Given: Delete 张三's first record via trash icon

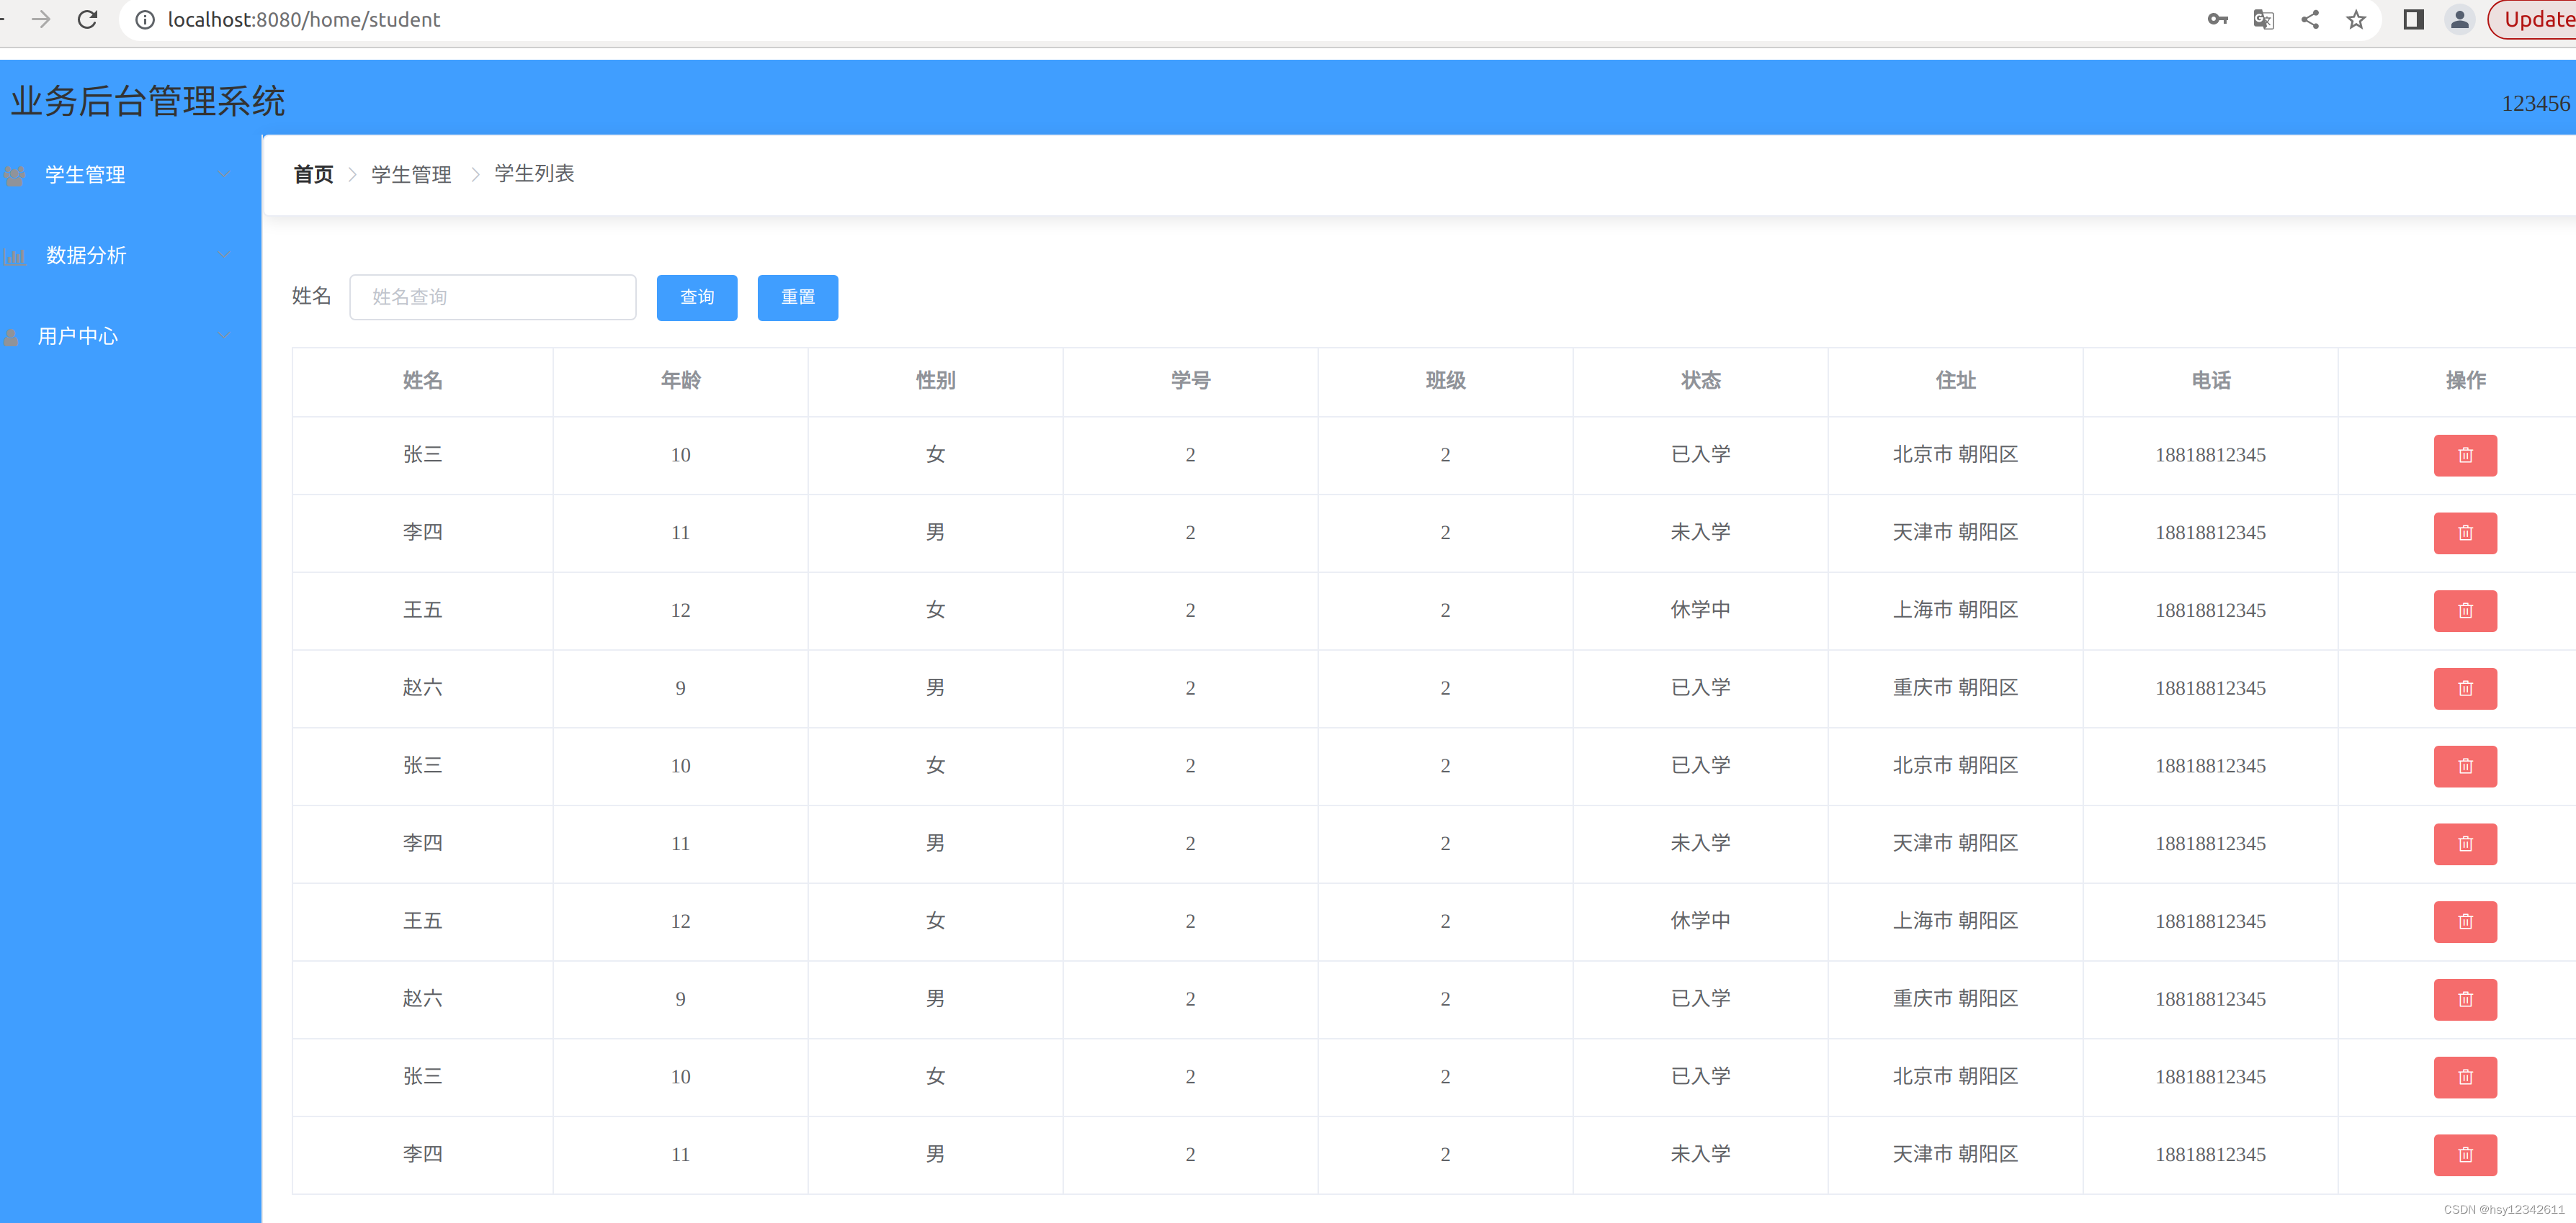Looking at the screenshot, I should 2465,455.
